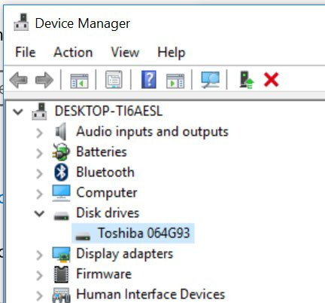
Task: Open the Action menu
Action: point(73,53)
